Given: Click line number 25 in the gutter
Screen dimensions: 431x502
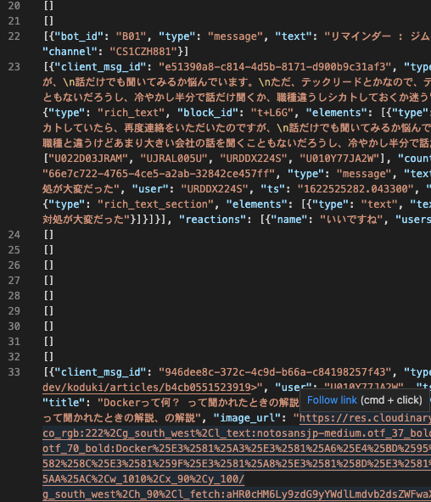Looking at the screenshot, I should (x=14, y=250).
